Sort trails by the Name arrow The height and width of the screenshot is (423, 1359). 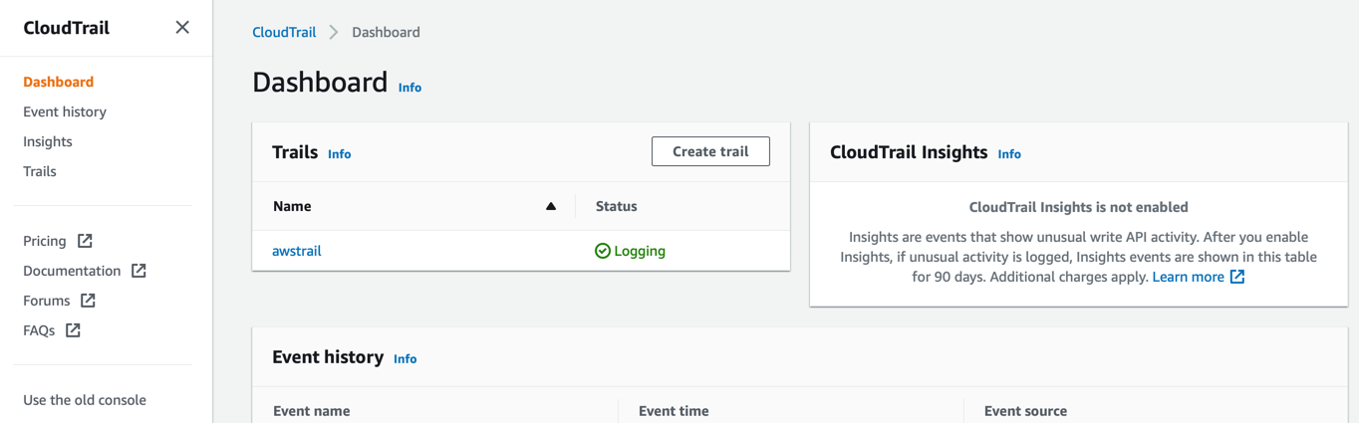[551, 206]
